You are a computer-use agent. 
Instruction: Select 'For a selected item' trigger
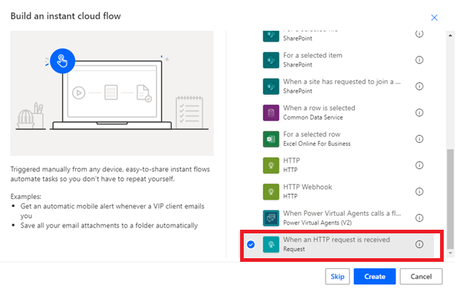[312, 55]
